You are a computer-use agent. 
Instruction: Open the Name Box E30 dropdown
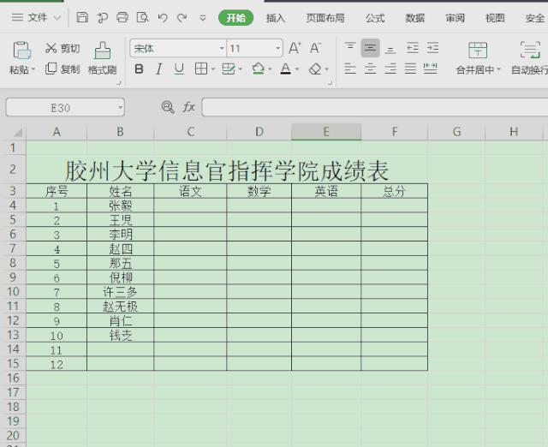click(120, 107)
